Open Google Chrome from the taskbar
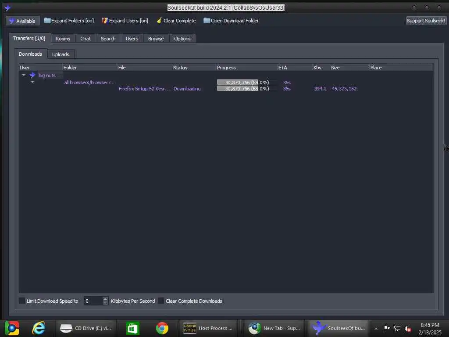The width and height of the screenshot is (449, 337). [162, 328]
